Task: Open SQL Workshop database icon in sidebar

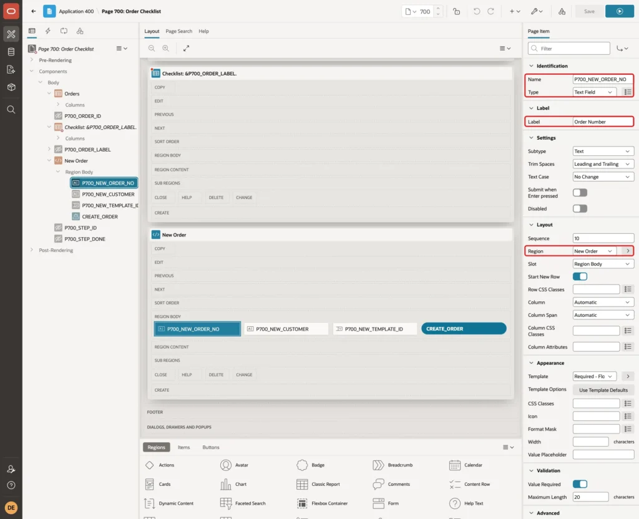Action: pyautogui.click(x=11, y=52)
